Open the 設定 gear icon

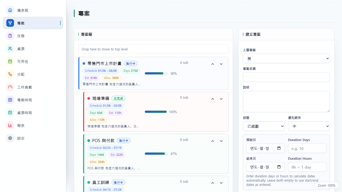click(x=10, y=138)
